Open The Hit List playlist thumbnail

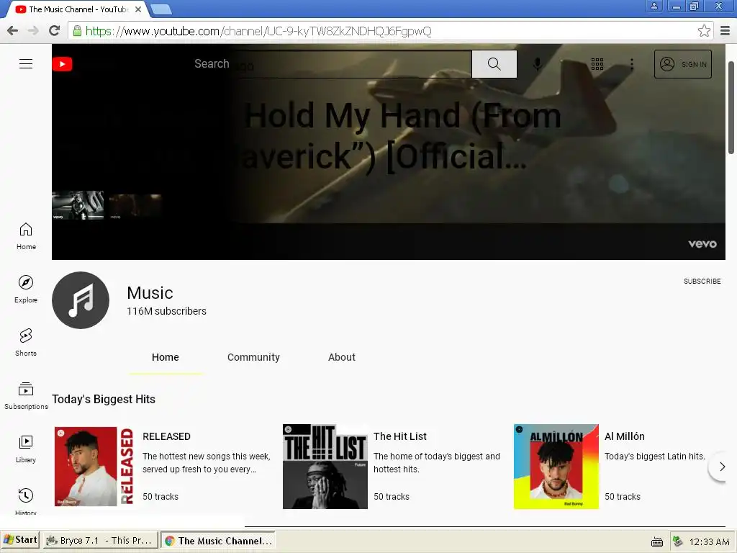point(325,467)
